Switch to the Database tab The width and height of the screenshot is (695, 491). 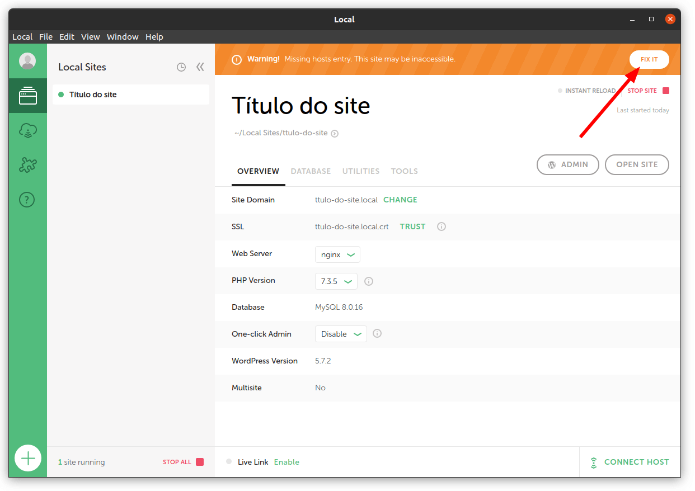click(311, 171)
